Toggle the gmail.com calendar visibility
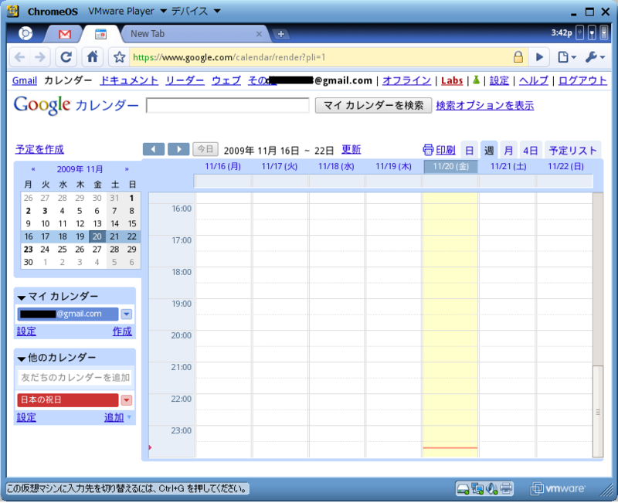 tap(68, 314)
